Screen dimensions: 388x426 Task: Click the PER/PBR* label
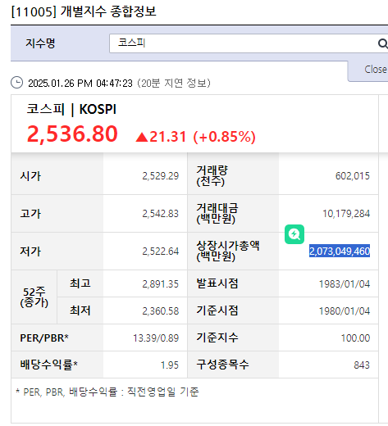tap(44, 338)
